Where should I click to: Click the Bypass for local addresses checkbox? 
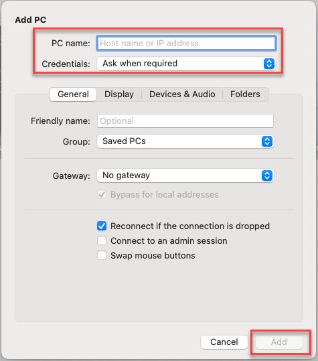[102, 194]
